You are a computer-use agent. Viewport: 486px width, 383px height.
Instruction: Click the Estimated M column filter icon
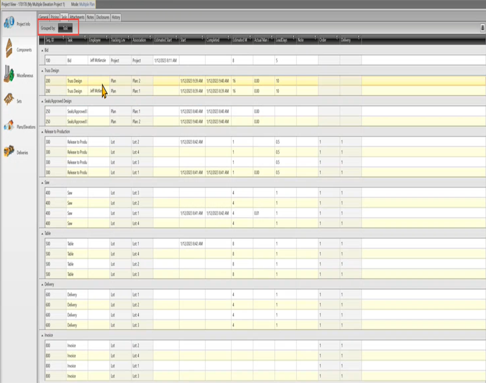pos(250,37)
